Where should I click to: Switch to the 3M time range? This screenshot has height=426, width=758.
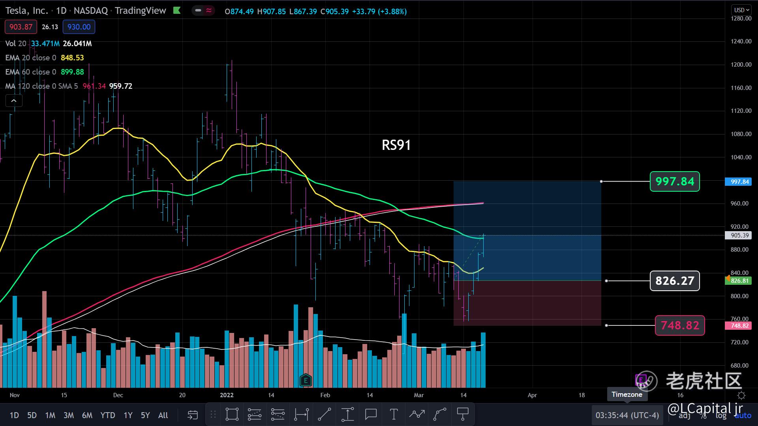coord(69,415)
